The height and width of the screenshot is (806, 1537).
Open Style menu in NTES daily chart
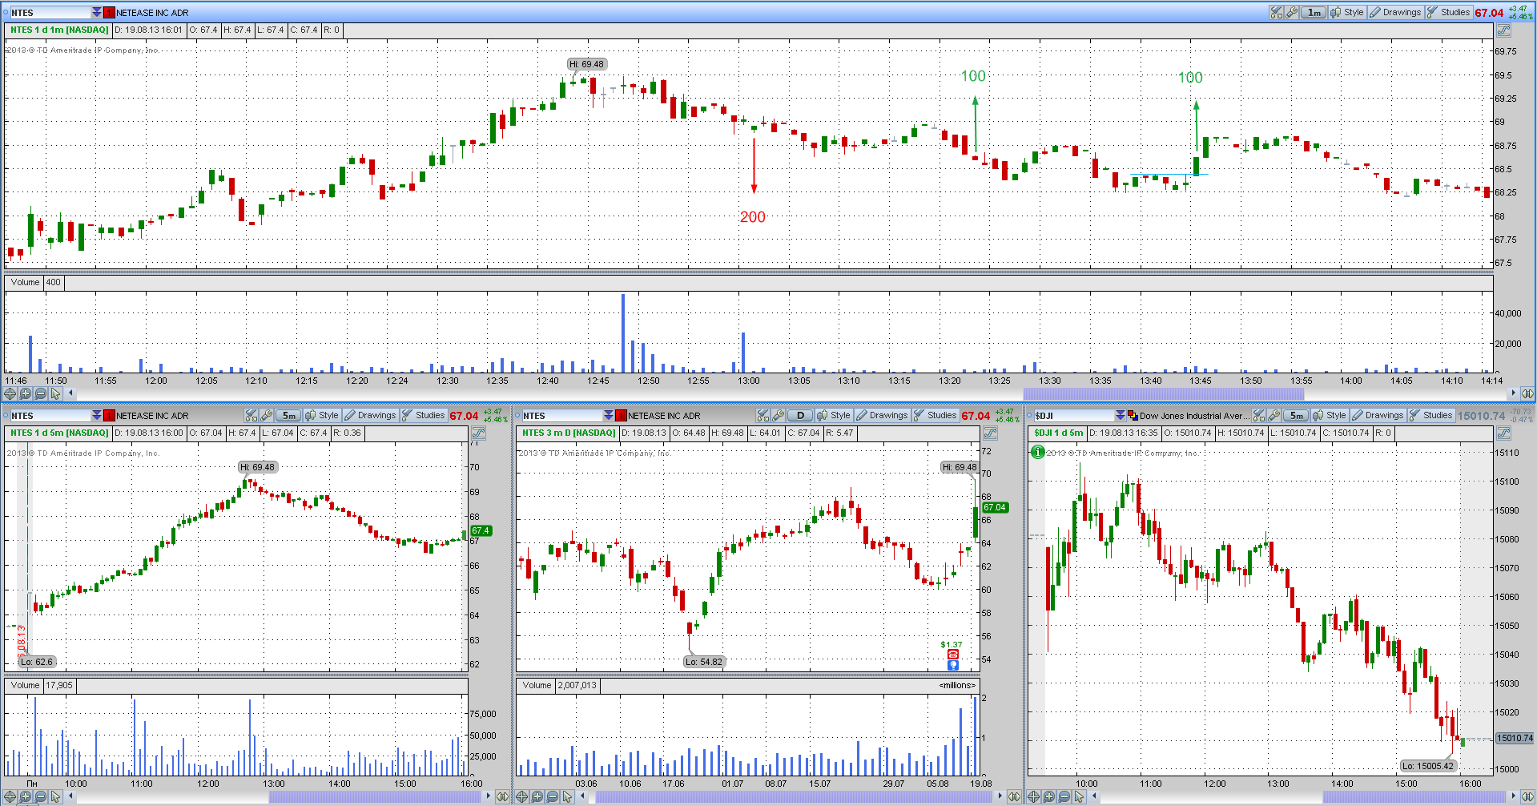[834, 415]
